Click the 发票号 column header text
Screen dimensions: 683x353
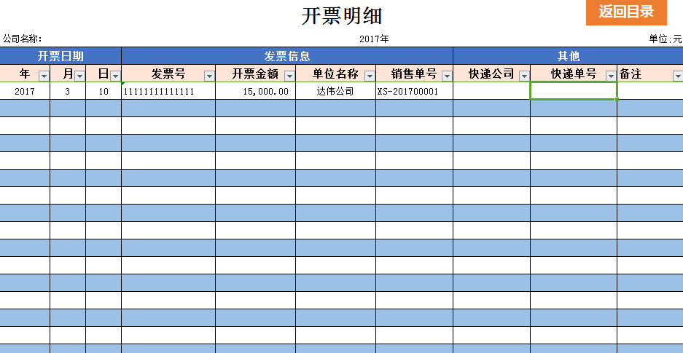(168, 74)
